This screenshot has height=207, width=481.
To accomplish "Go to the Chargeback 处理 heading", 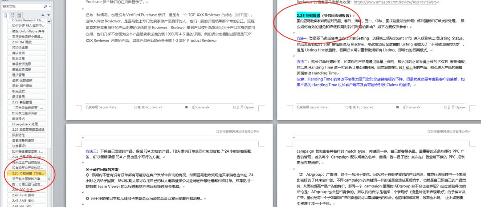I will 27,124.
